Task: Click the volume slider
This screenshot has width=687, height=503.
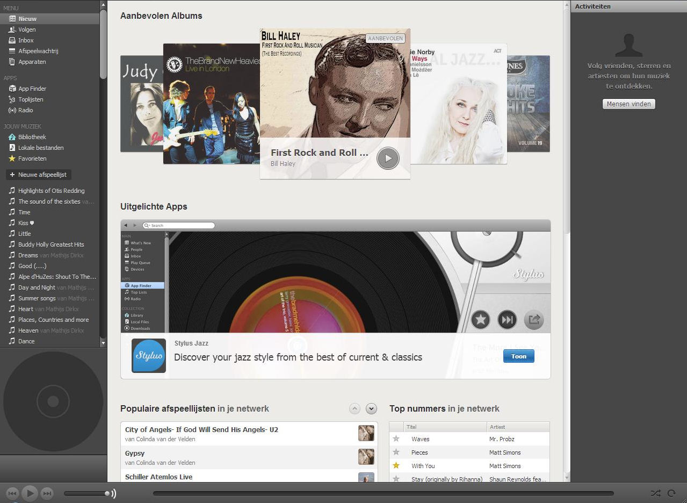Action: tap(87, 493)
